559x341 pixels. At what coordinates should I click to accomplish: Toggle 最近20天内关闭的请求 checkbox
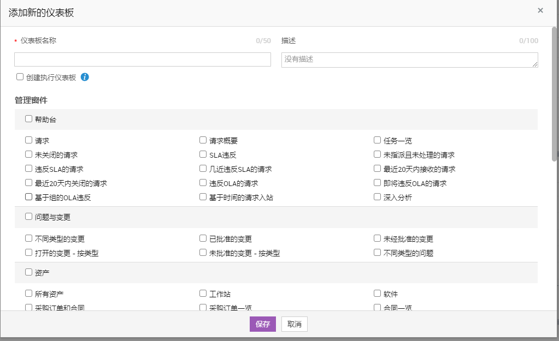click(29, 183)
